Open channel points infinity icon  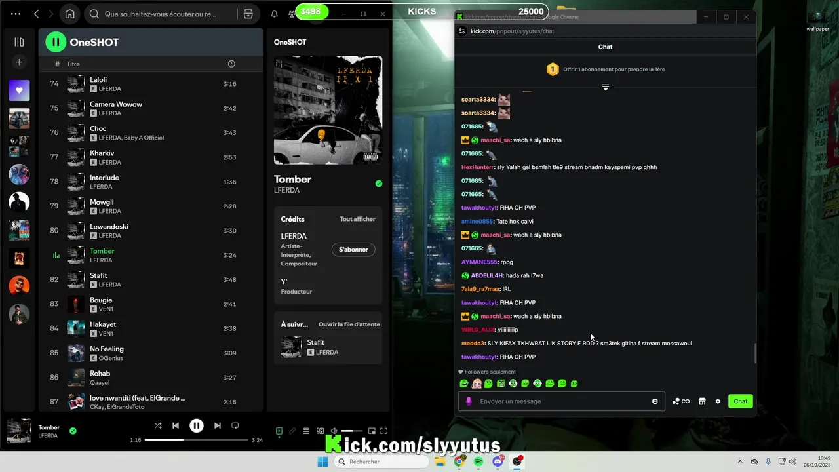click(681, 401)
